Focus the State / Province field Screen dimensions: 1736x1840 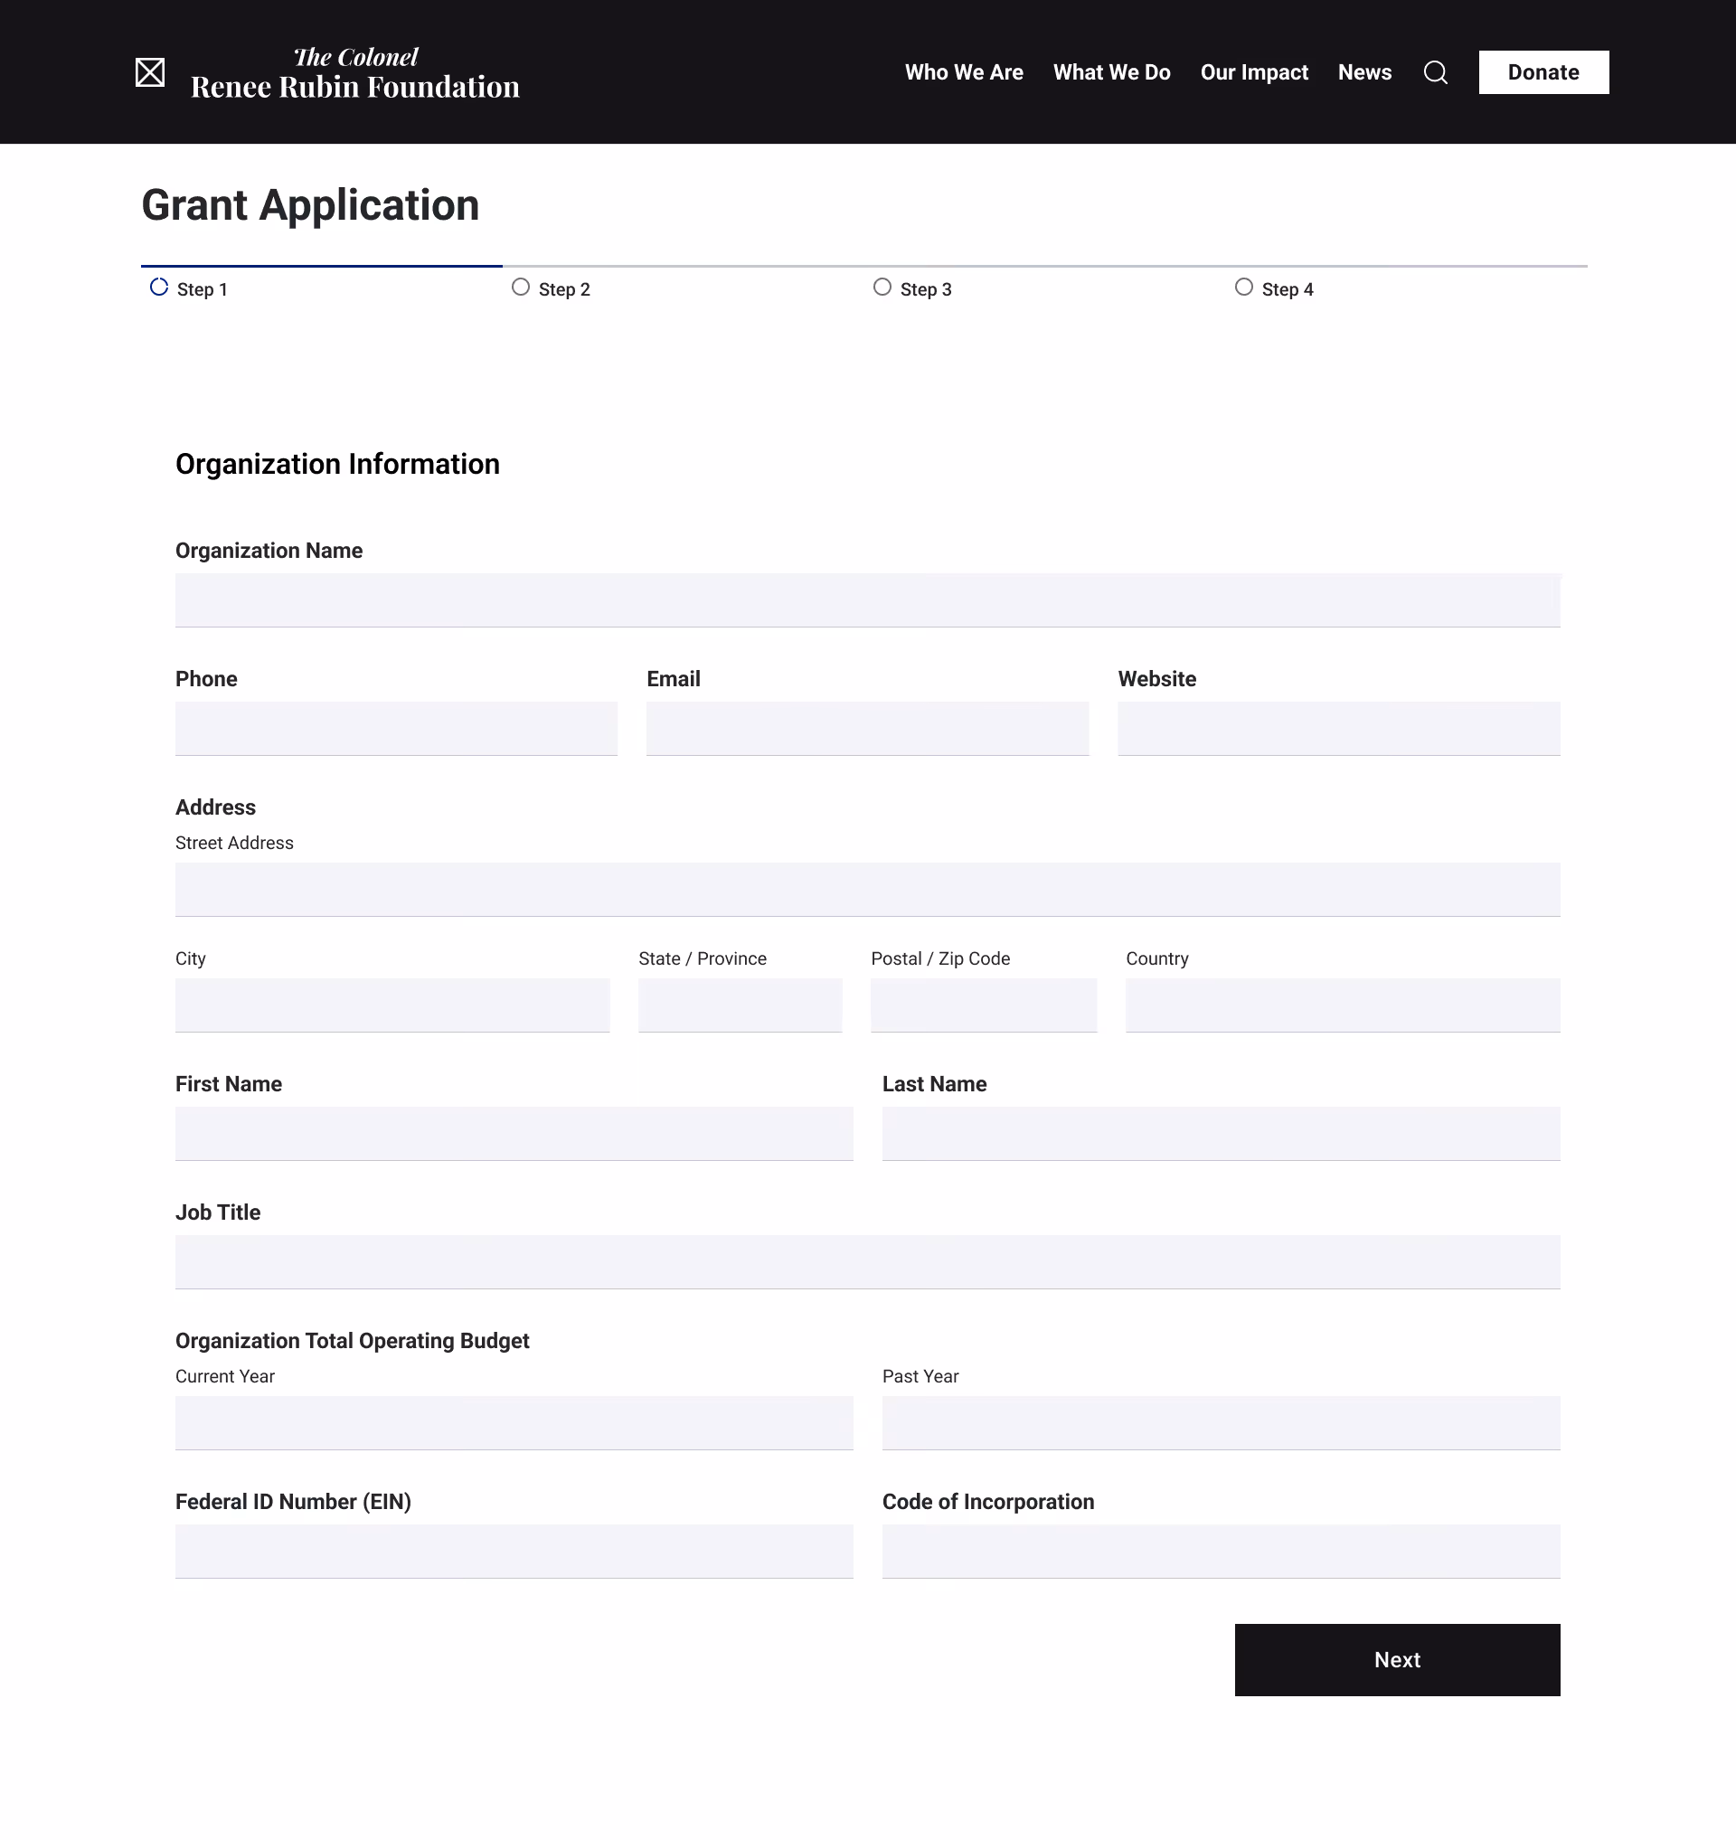click(x=741, y=1005)
